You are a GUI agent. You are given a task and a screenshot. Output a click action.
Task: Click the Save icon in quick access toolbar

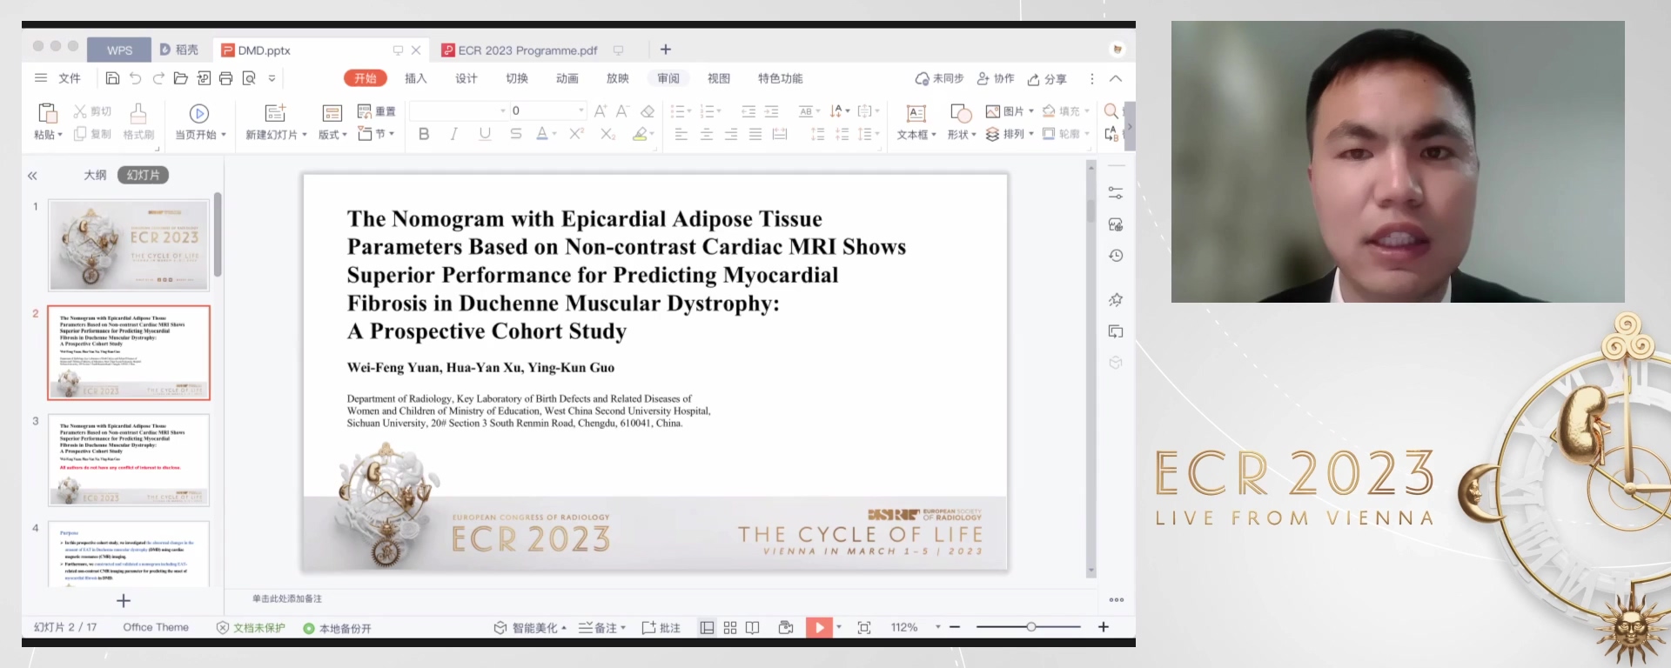click(x=112, y=78)
